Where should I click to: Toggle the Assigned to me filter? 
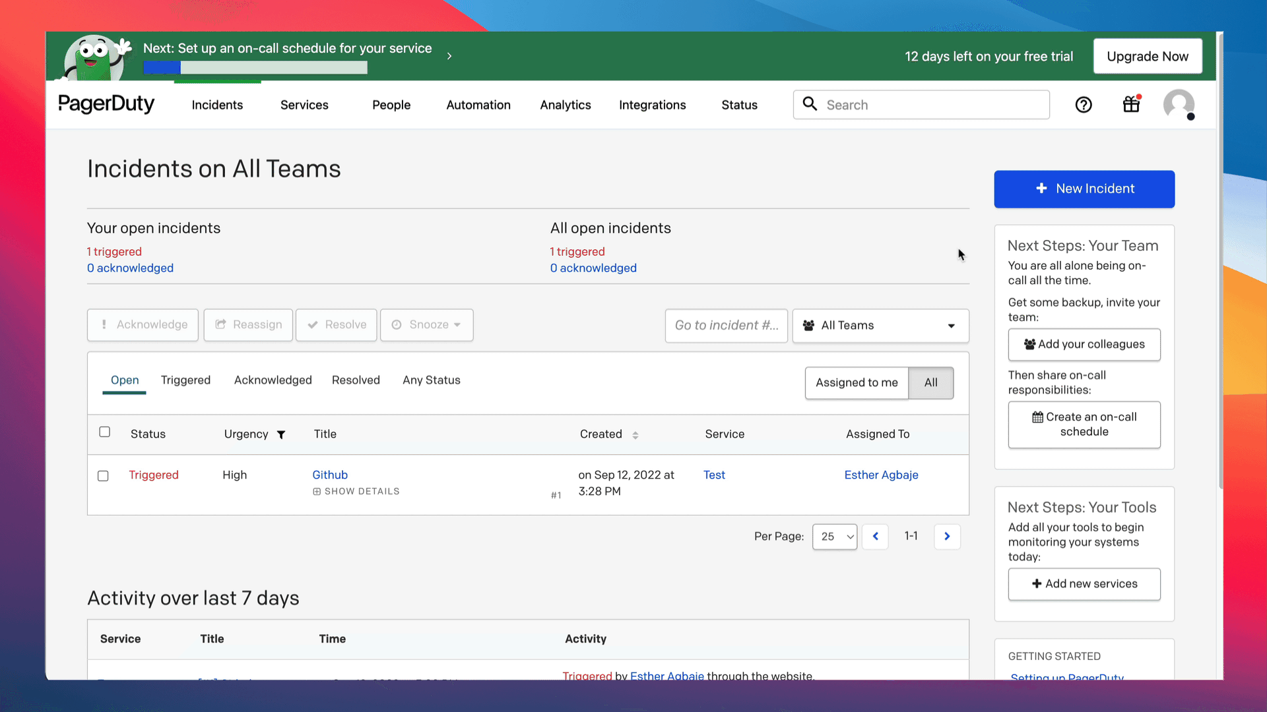(x=857, y=383)
